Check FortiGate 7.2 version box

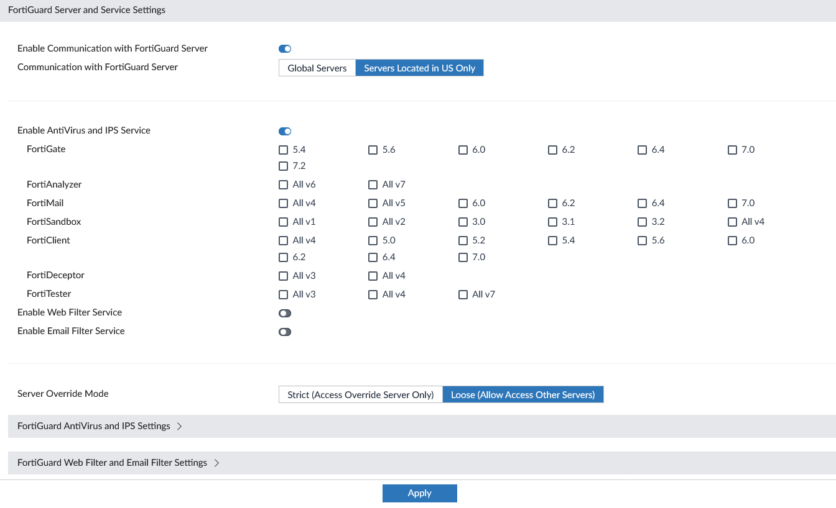(x=284, y=166)
